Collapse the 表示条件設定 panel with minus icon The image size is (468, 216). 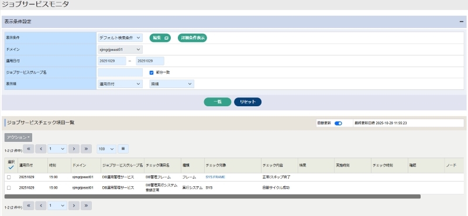point(461,22)
